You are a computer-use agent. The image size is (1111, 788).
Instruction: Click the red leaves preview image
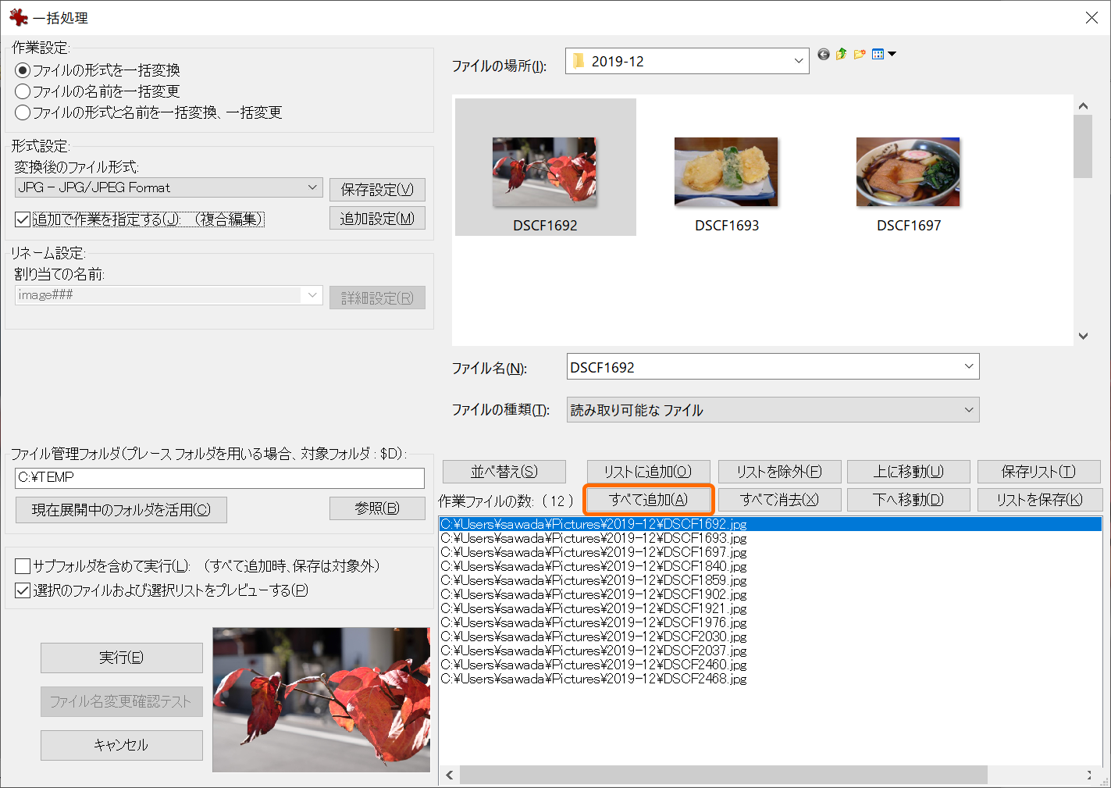[321, 700]
